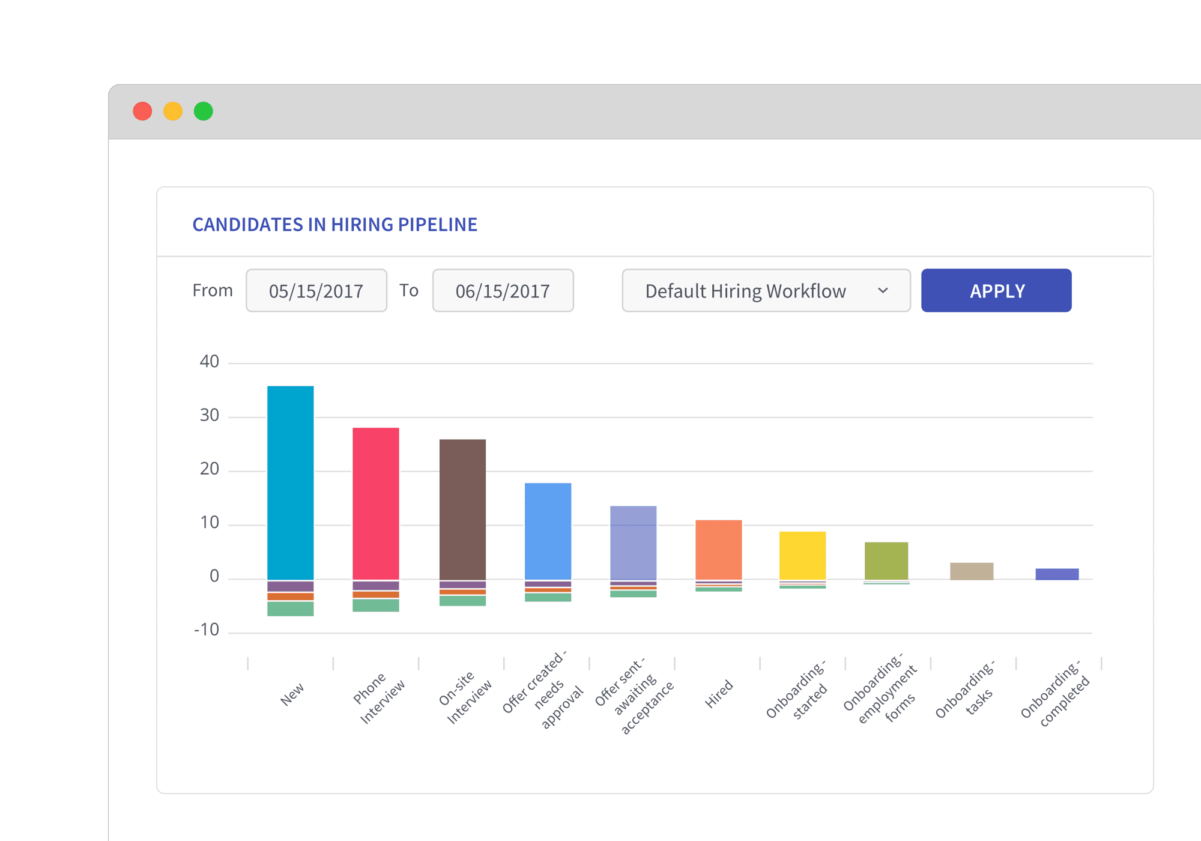Click the APPLY button
The image size is (1201, 841).
[x=996, y=291]
